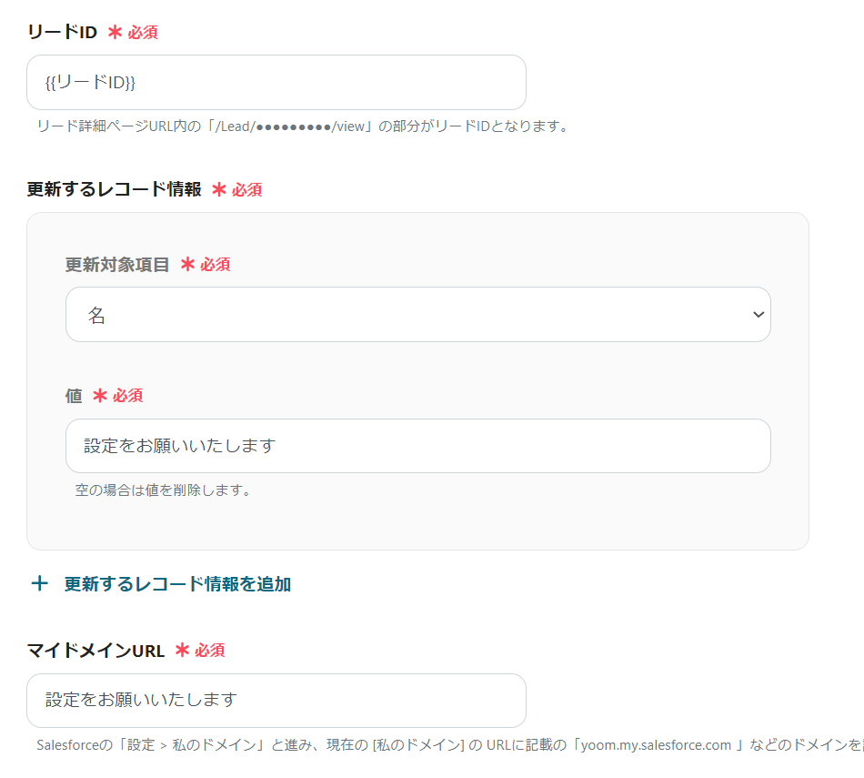The height and width of the screenshot is (778, 864).
Task: Click the 空の場合は値を削除します hint text
Action: [x=163, y=490]
